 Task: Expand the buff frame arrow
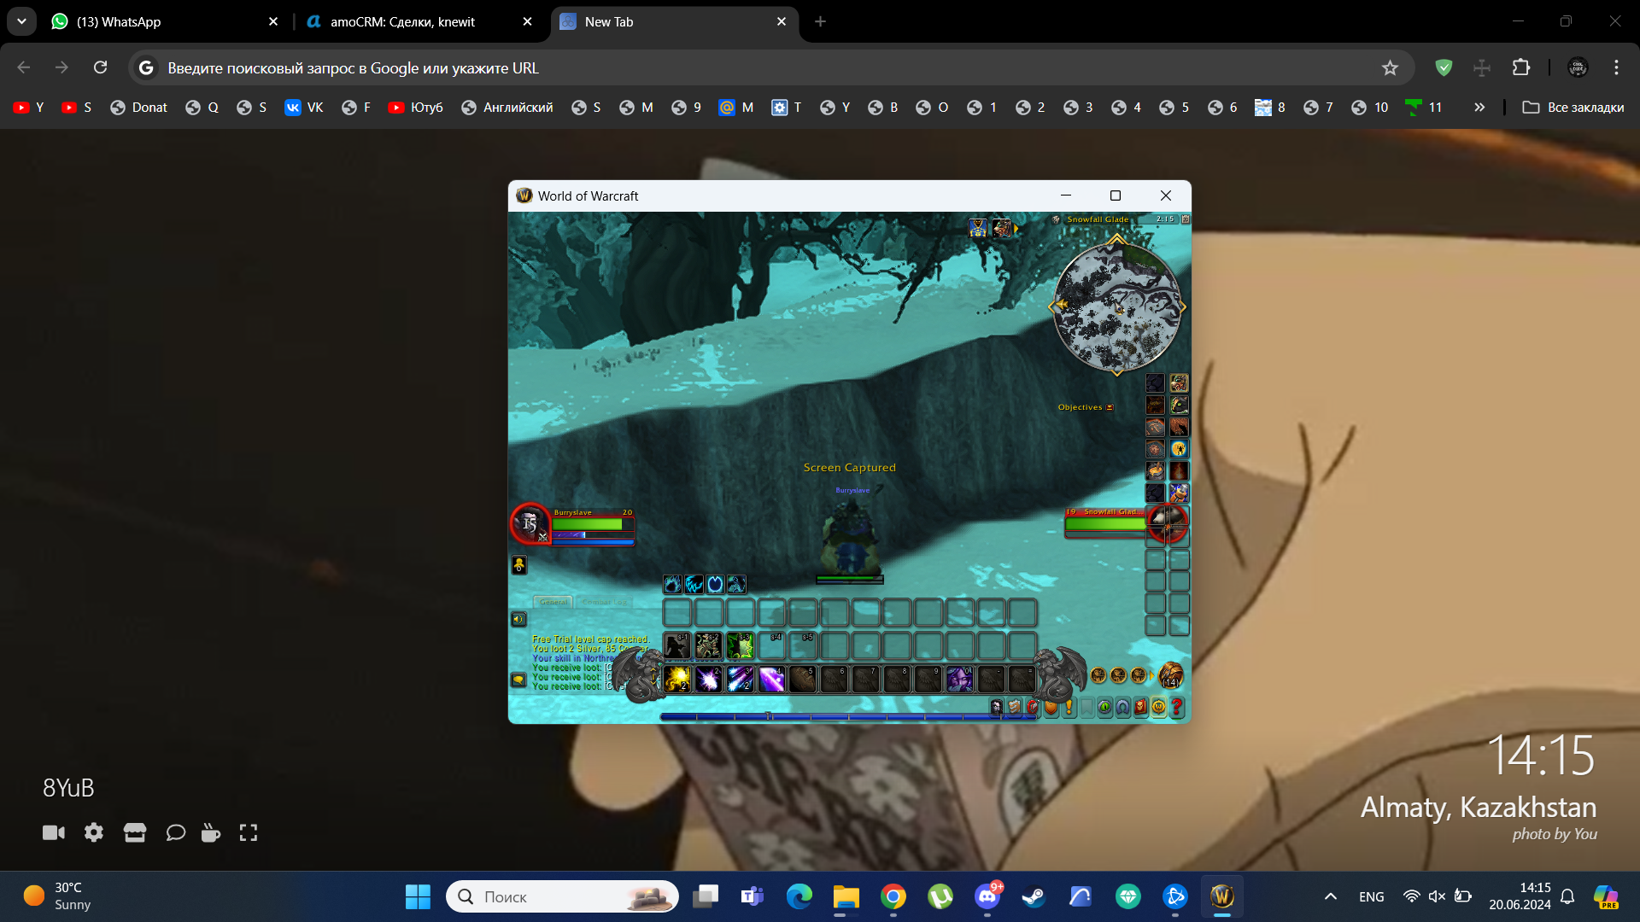[1016, 228]
